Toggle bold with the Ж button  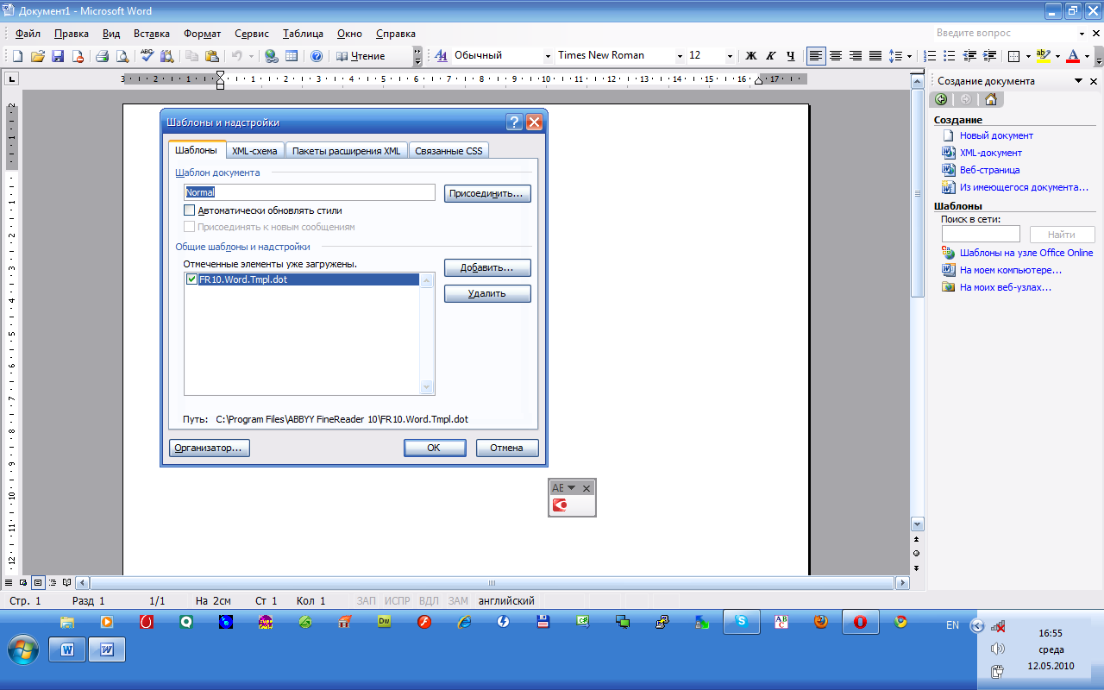750,55
